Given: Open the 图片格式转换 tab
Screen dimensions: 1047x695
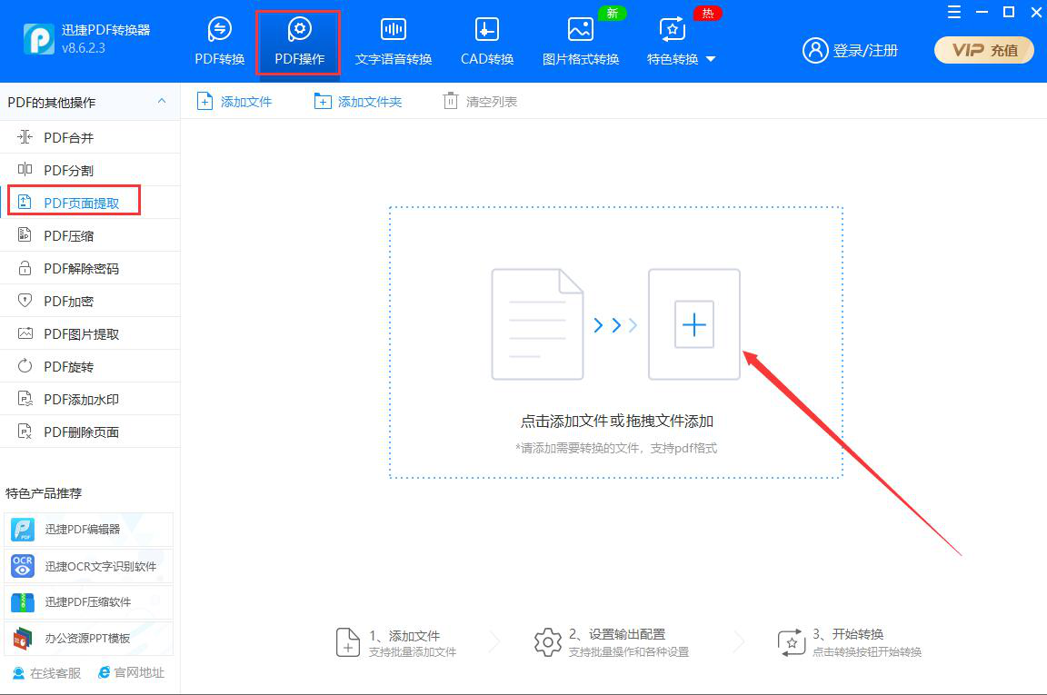Looking at the screenshot, I should (x=580, y=42).
